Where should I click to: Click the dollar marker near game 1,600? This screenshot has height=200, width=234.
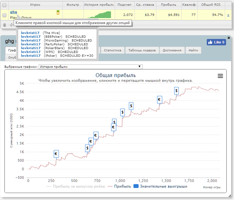(x=176, y=90)
